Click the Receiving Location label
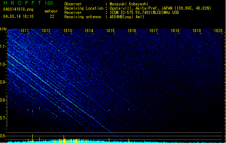The height and width of the screenshot is (143, 226). pyautogui.click(x=84, y=8)
